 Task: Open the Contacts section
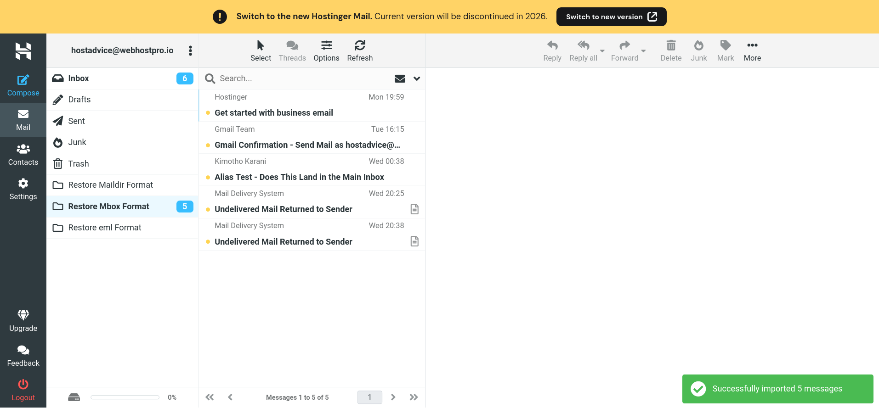pyautogui.click(x=23, y=155)
